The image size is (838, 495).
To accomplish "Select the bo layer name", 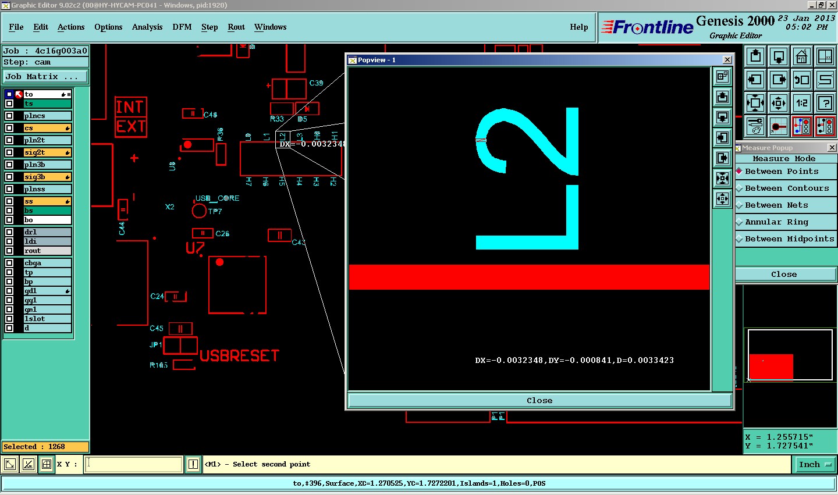I will pyautogui.click(x=47, y=220).
